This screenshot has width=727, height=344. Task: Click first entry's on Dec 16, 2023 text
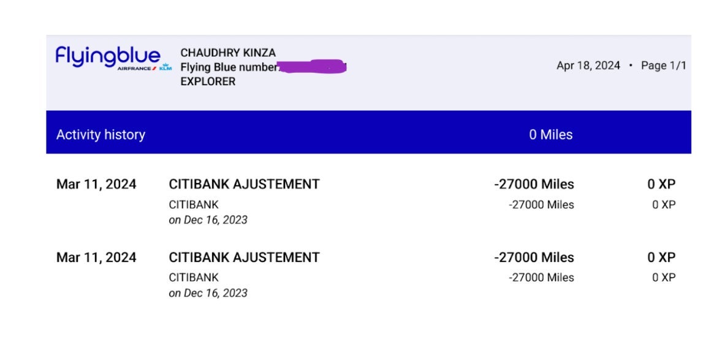click(x=208, y=220)
